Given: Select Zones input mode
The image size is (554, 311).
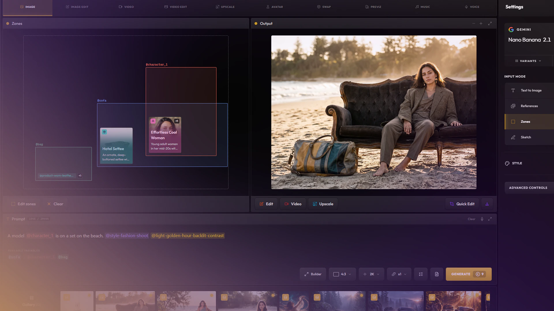Looking at the screenshot, I should (529, 122).
